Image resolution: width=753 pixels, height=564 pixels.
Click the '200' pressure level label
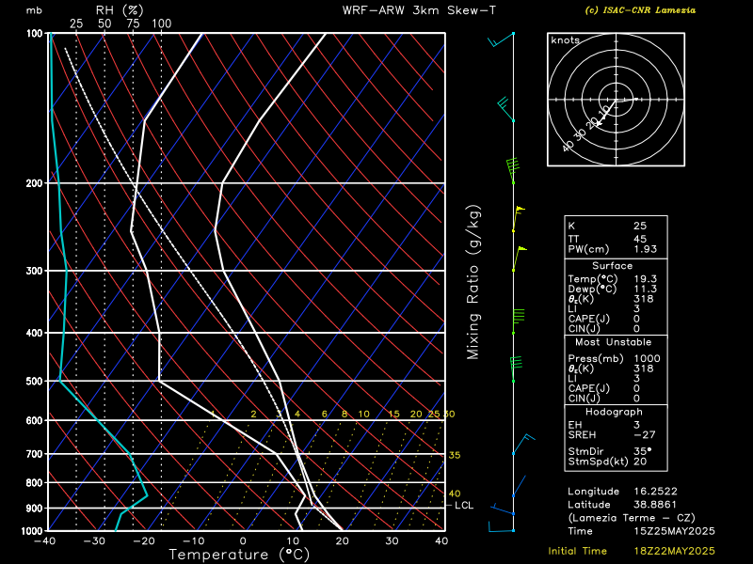pos(34,183)
